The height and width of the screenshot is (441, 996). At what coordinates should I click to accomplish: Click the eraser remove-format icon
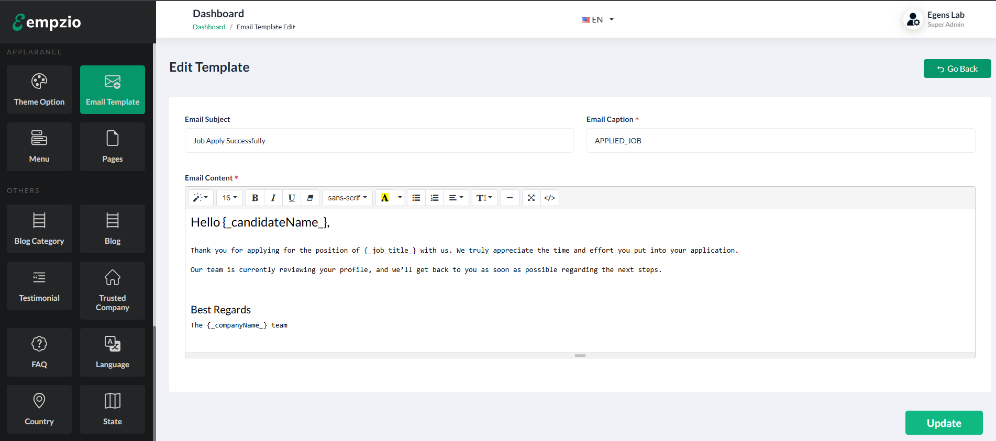(310, 198)
